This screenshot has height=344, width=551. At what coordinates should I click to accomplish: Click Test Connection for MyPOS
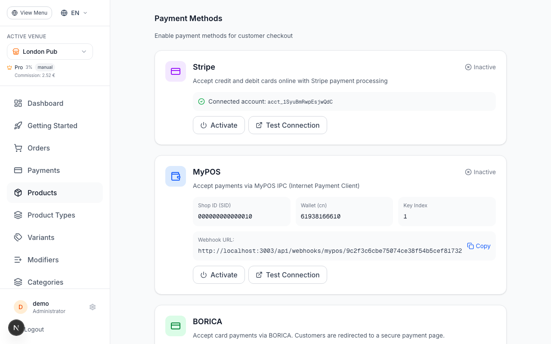point(288,275)
